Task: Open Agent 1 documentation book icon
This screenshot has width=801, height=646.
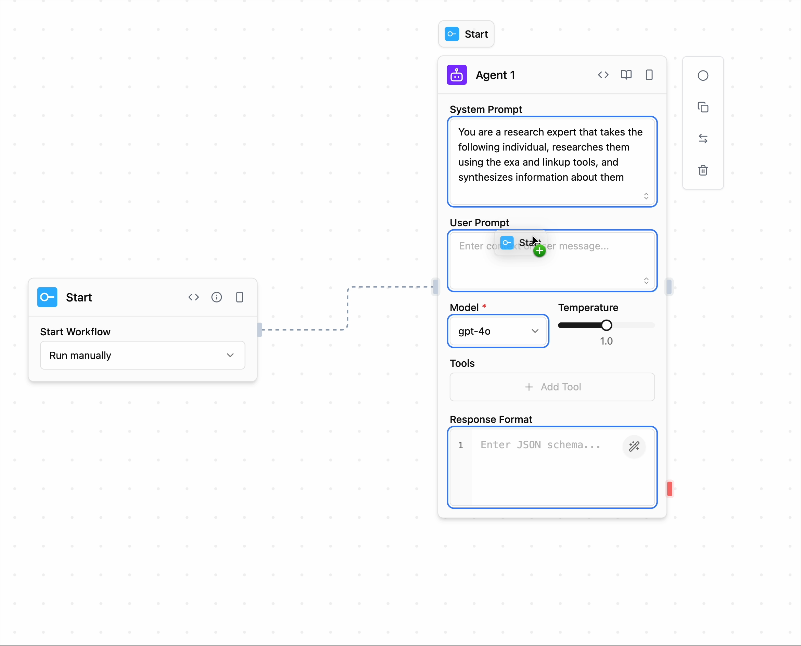Action: coord(626,75)
